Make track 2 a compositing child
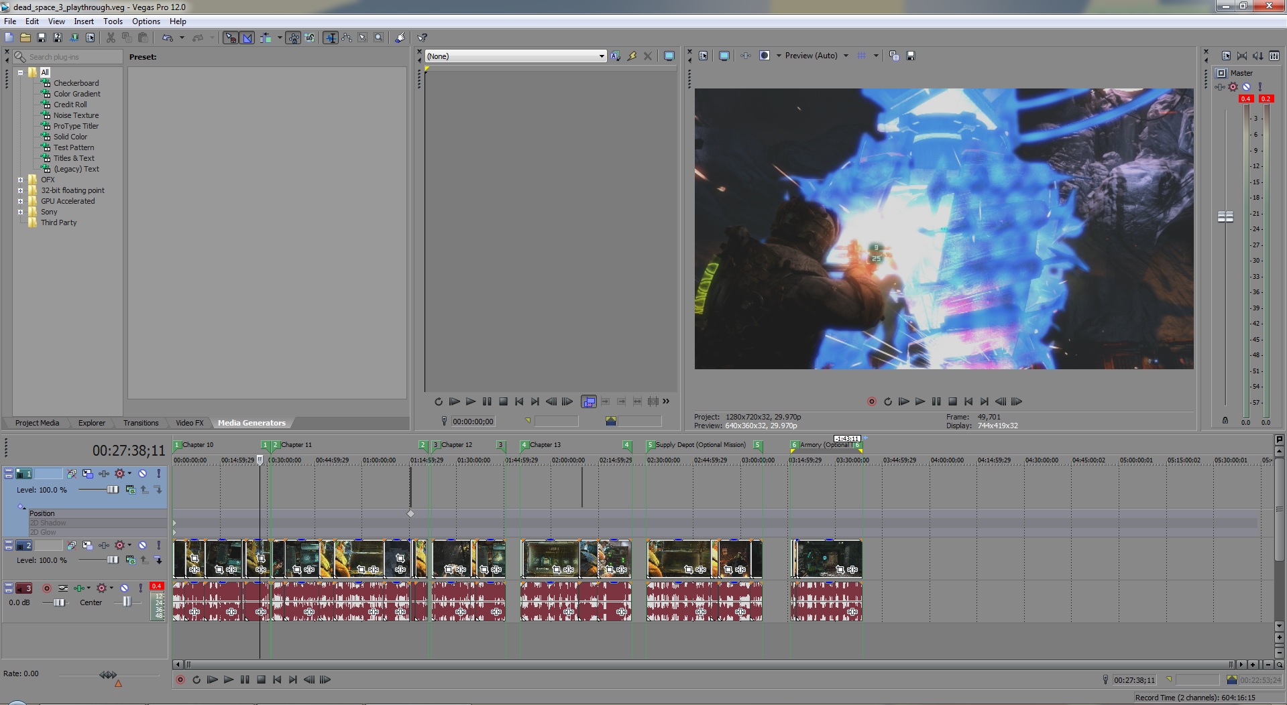Image resolution: width=1287 pixels, height=705 pixels. point(158,560)
